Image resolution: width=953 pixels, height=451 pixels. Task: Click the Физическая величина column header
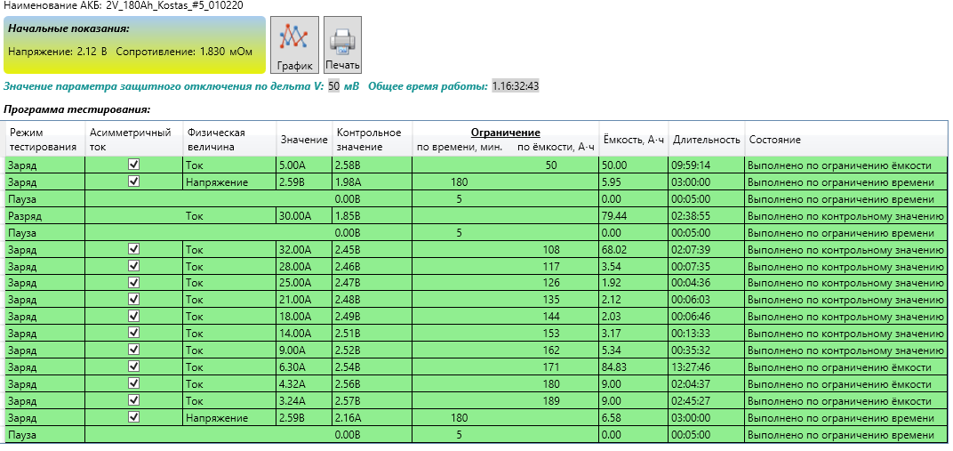pyautogui.click(x=229, y=139)
